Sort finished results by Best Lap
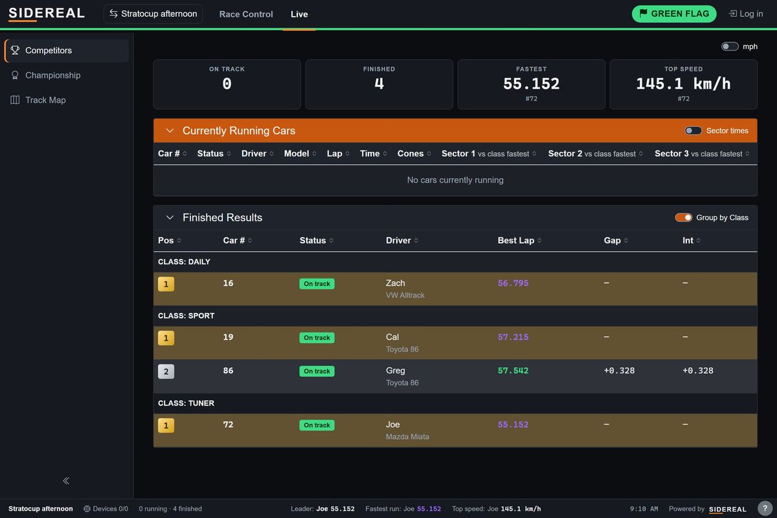The image size is (777, 518). [520, 240]
